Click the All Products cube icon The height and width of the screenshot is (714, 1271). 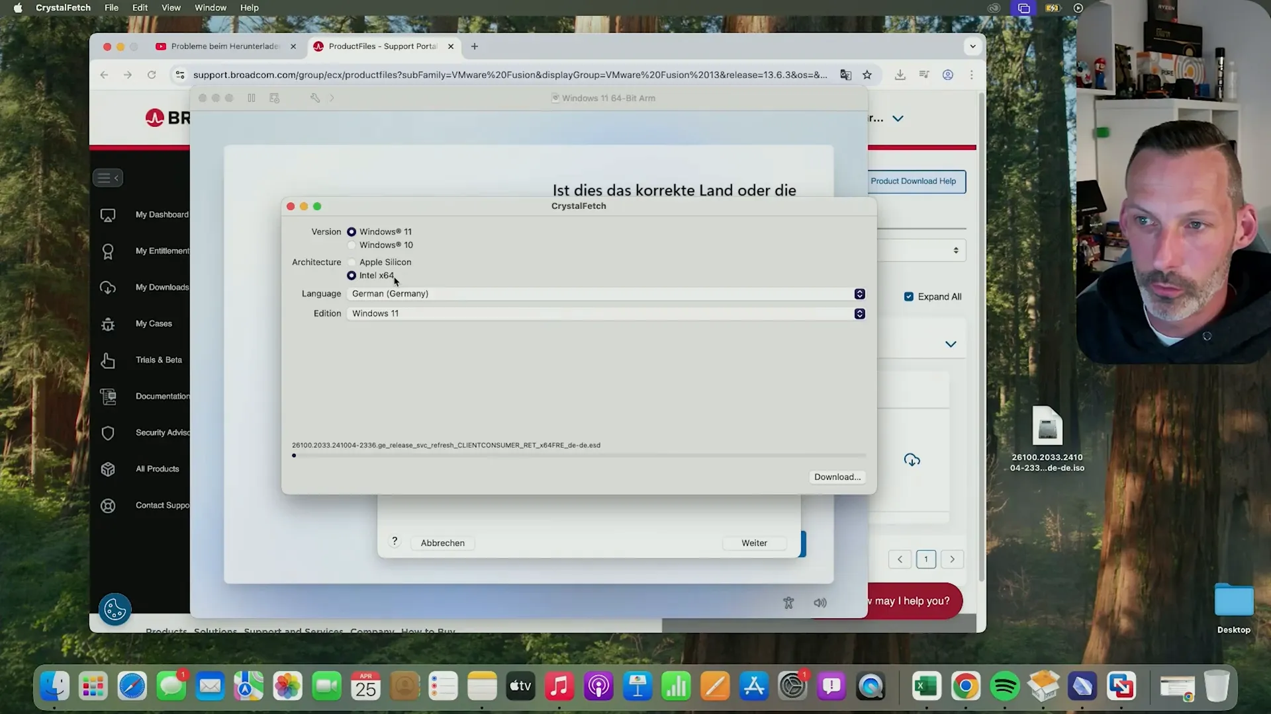pos(108,469)
